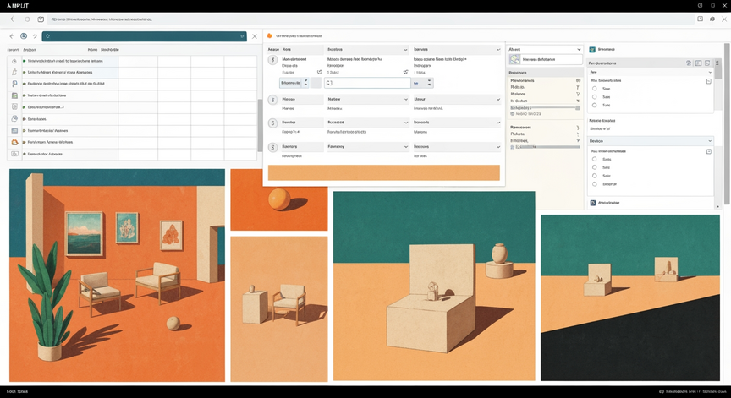Open the last form row's right dropdown
This screenshot has width=731, height=398.
[x=497, y=147]
